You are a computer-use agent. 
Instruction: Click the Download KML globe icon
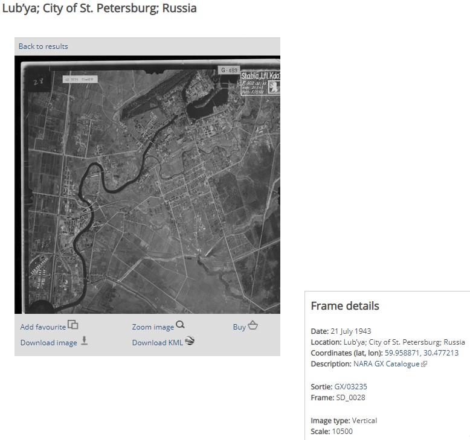(x=190, y=340)
